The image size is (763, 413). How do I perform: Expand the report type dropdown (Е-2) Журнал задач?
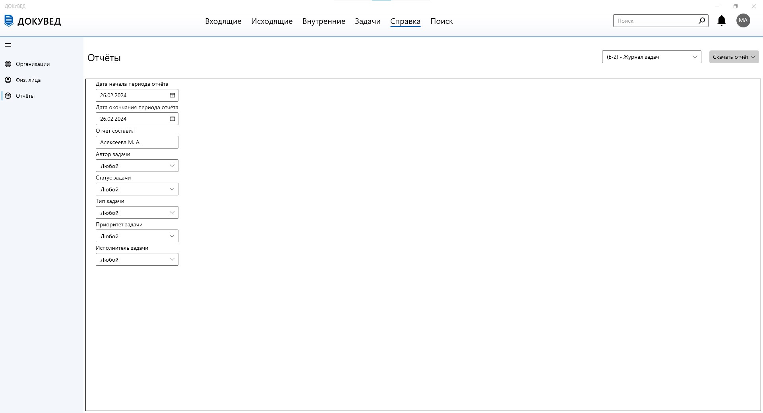tap(652, 57)
